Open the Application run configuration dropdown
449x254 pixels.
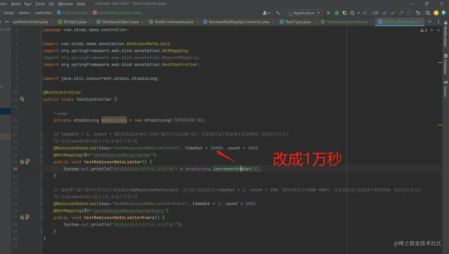(303, 13)
